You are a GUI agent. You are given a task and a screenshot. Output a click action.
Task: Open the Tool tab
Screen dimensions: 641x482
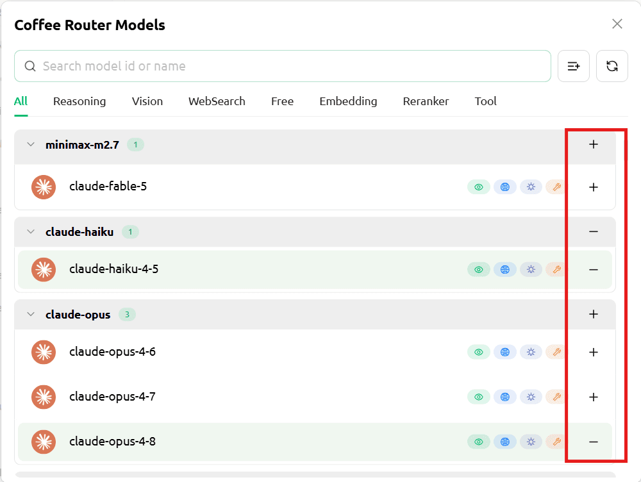click(486, 101)
